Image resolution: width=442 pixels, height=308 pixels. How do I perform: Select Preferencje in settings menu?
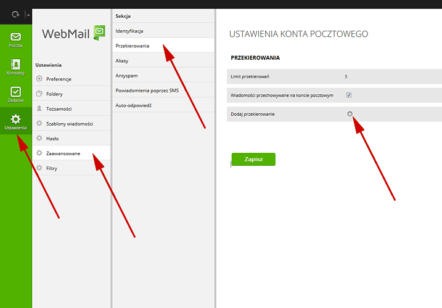click(x=72, y=79)
